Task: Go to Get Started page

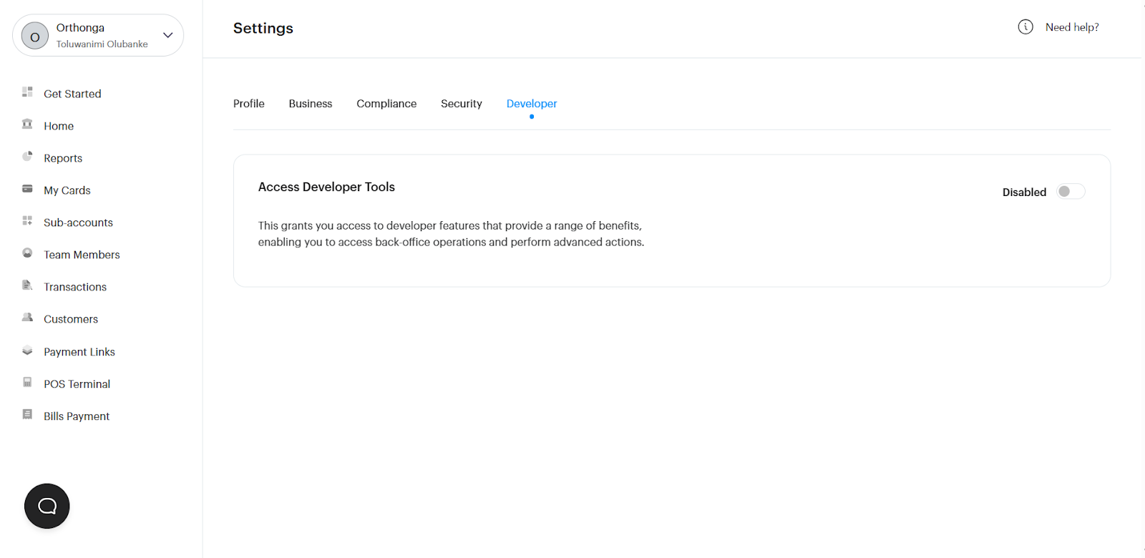Action: coord(72,94)
